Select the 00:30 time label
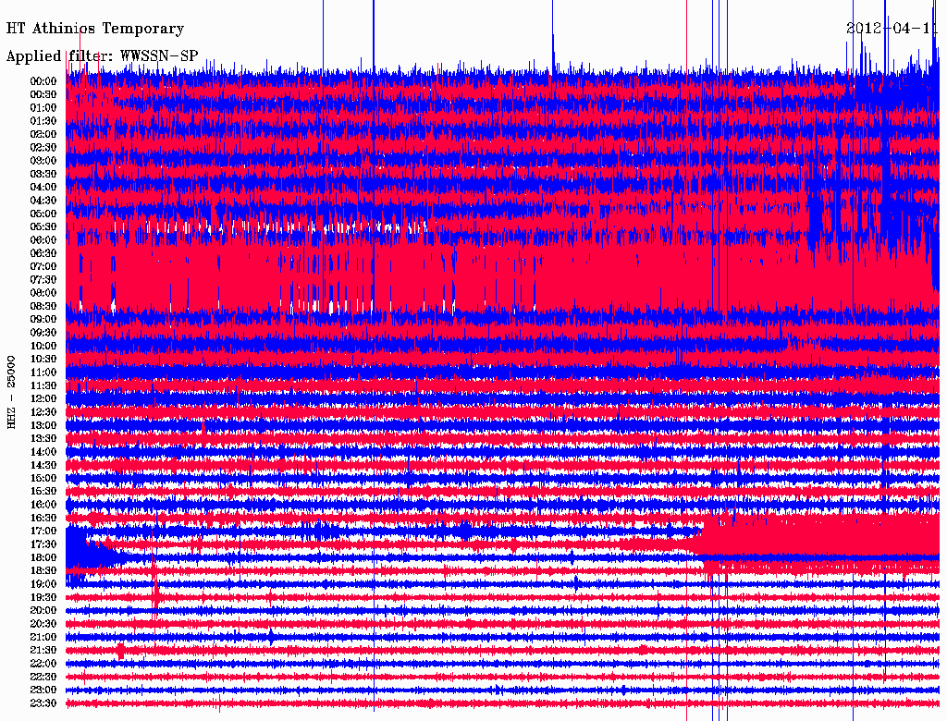 click(x=43, y=95)
